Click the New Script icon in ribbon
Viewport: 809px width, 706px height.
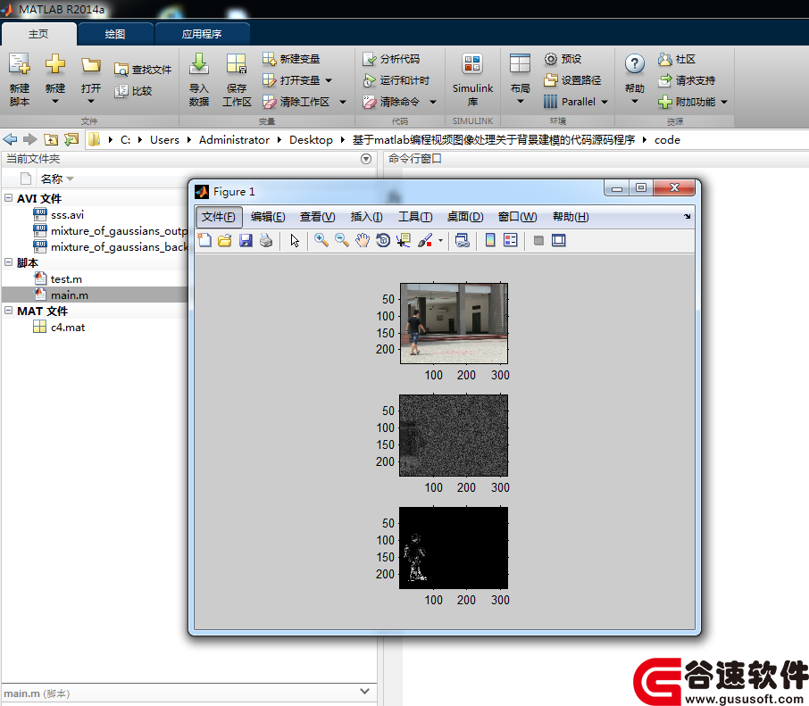20,64
